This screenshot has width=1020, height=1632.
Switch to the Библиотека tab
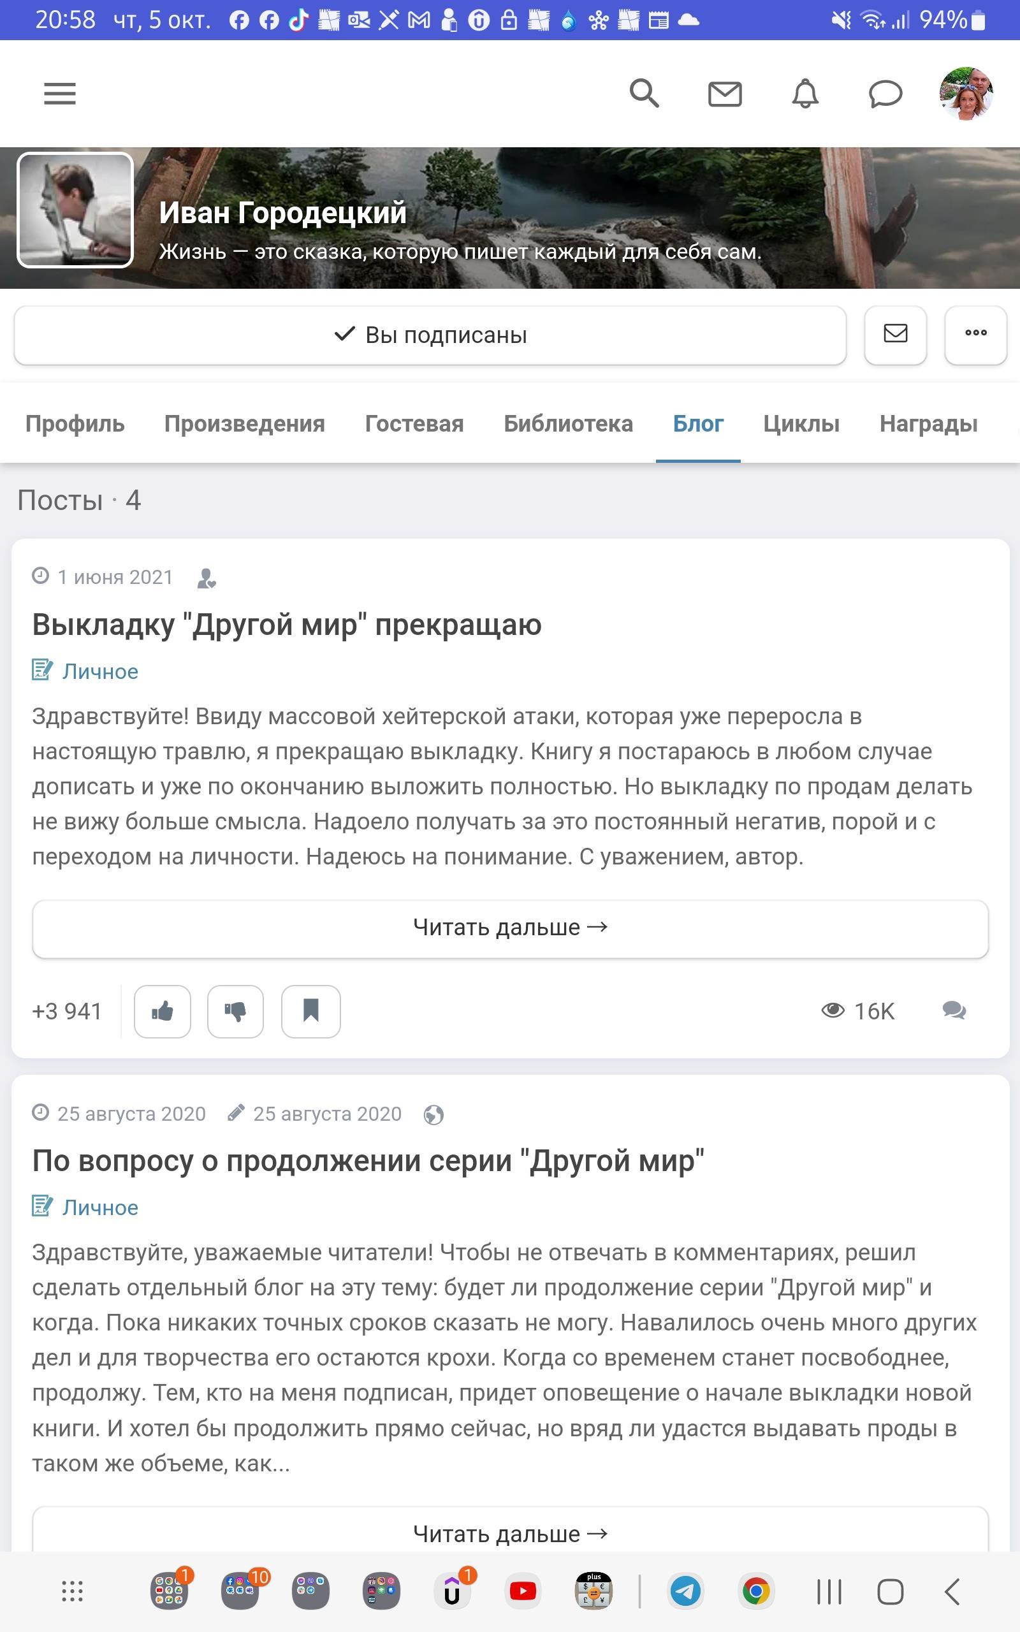click(568, 423)
